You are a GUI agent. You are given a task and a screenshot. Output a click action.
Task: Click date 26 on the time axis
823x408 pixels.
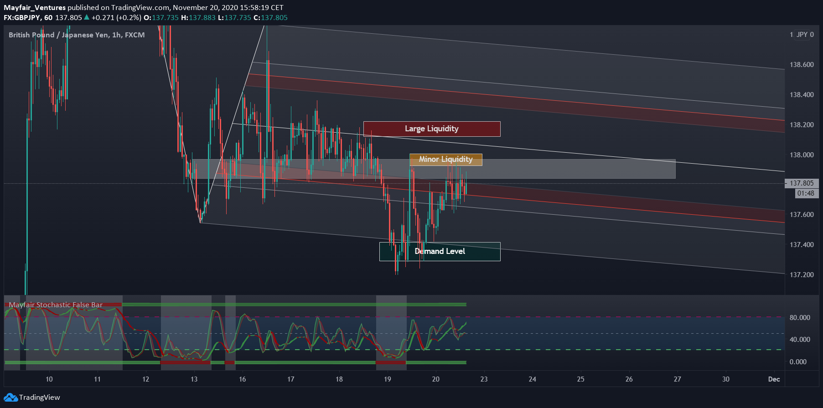click(x=629, y=379)
